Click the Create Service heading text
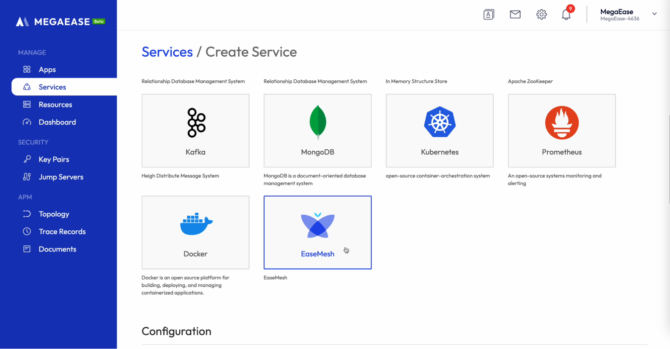This screenshot has width=670, height=349. coord(251,52)
